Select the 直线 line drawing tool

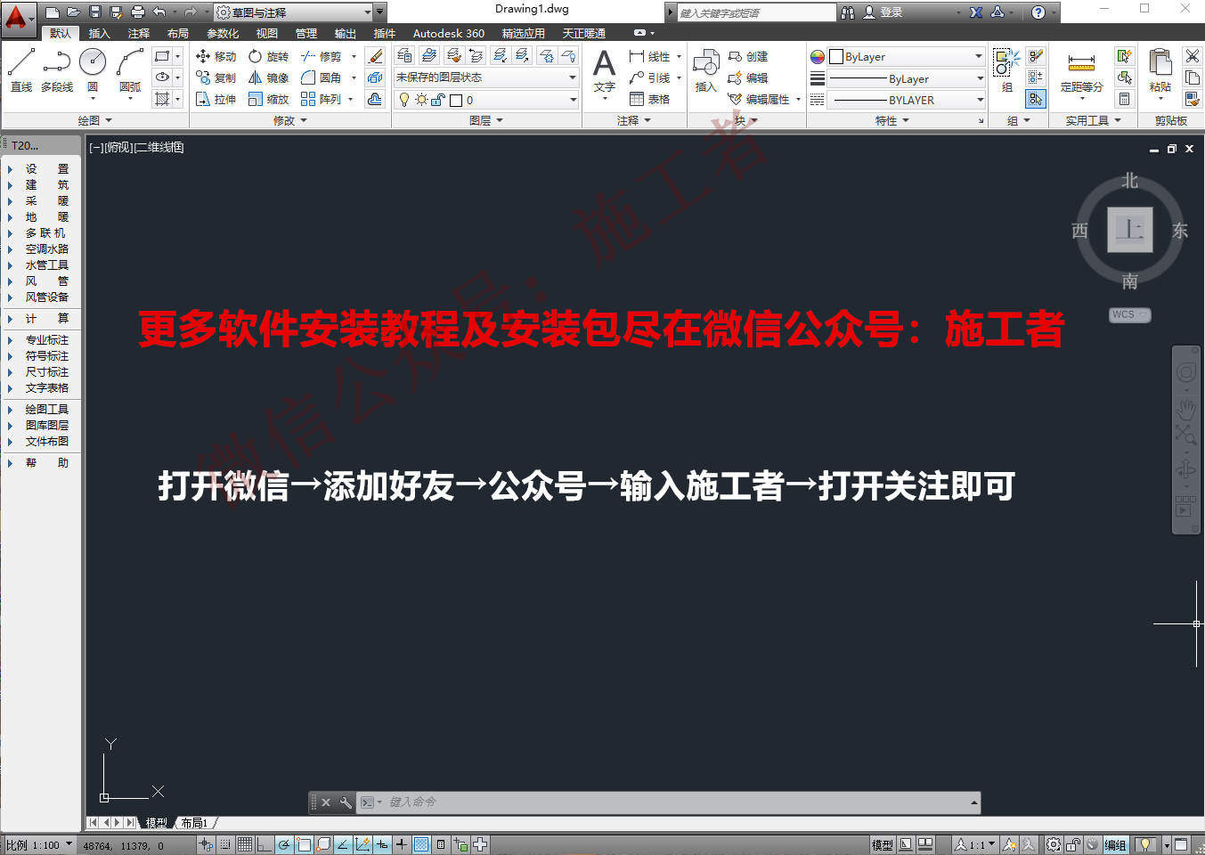(x=20, y=69)
